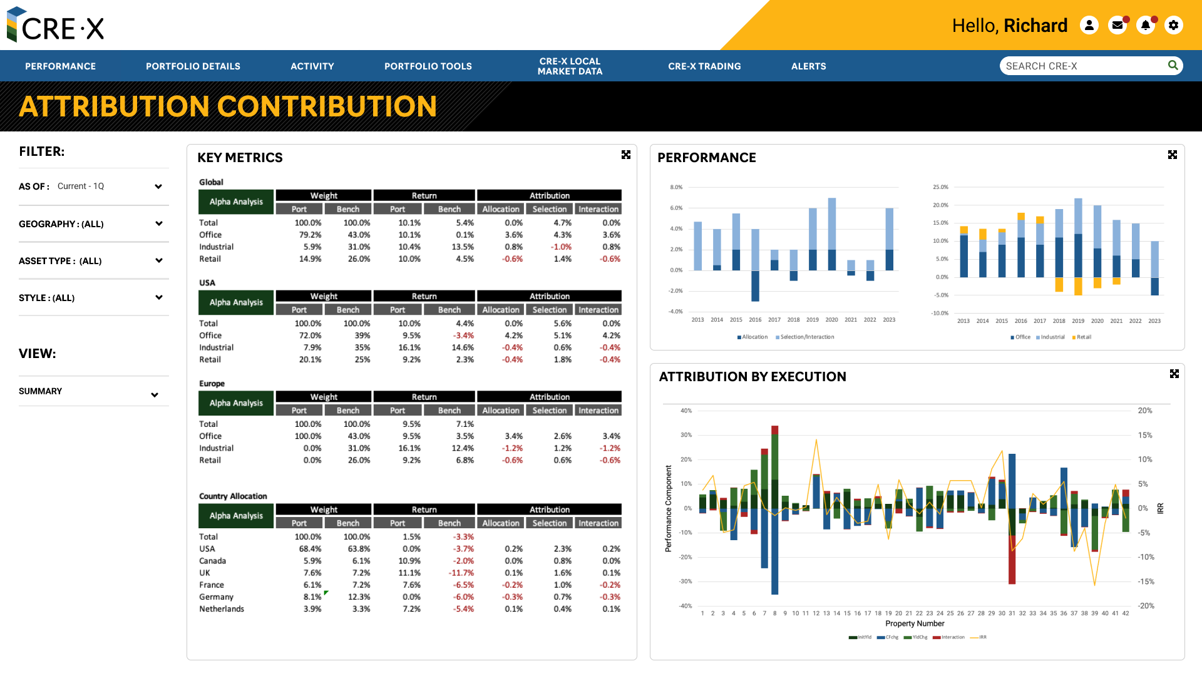Image resolution: width=1202 pixels, height=676 pixels.
Task: Click the Retail legend color swatch
Action: pyautogui.click(x=1074, y=337)
